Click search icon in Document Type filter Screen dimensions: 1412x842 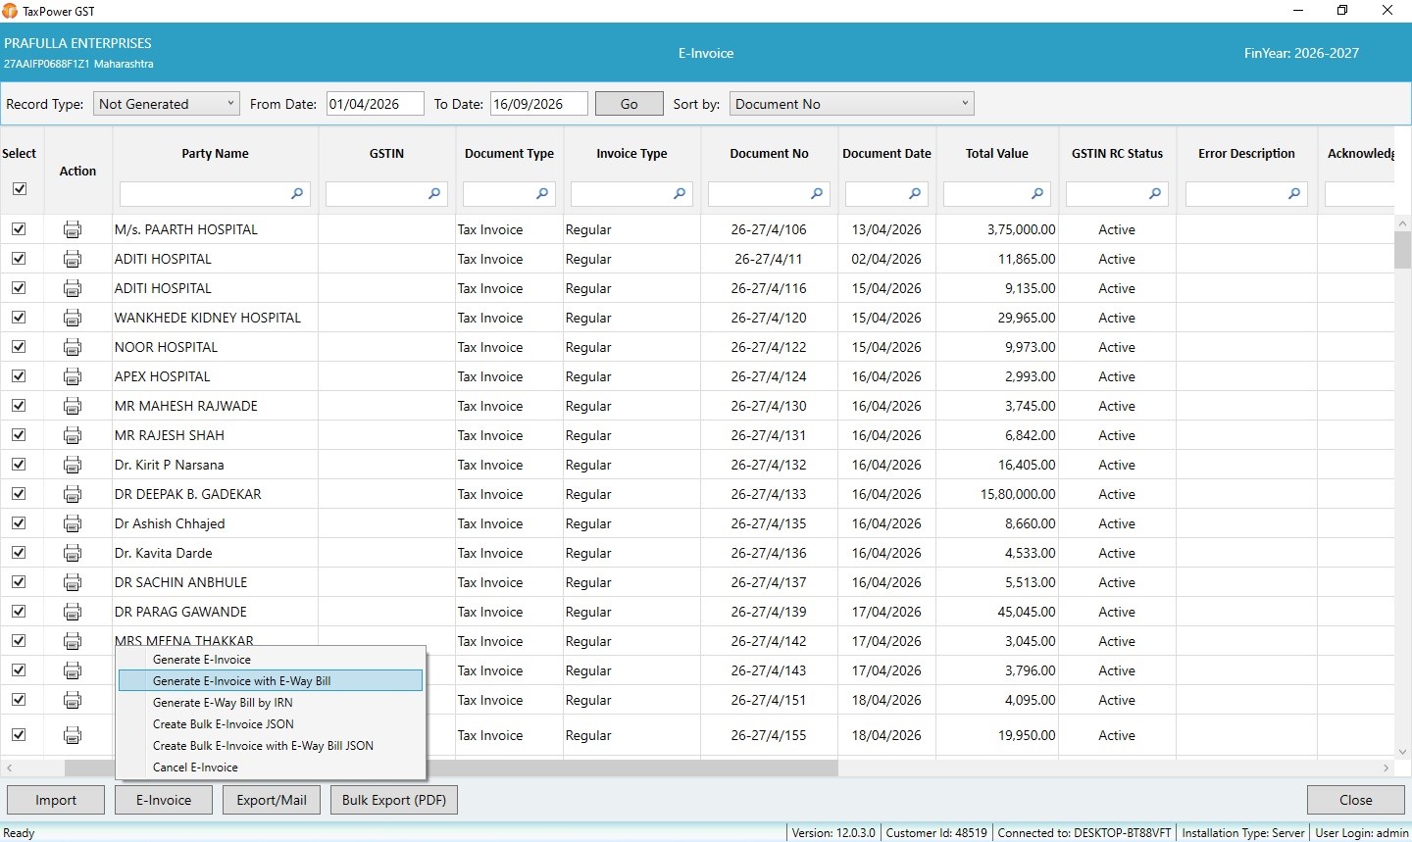(542, 194)
